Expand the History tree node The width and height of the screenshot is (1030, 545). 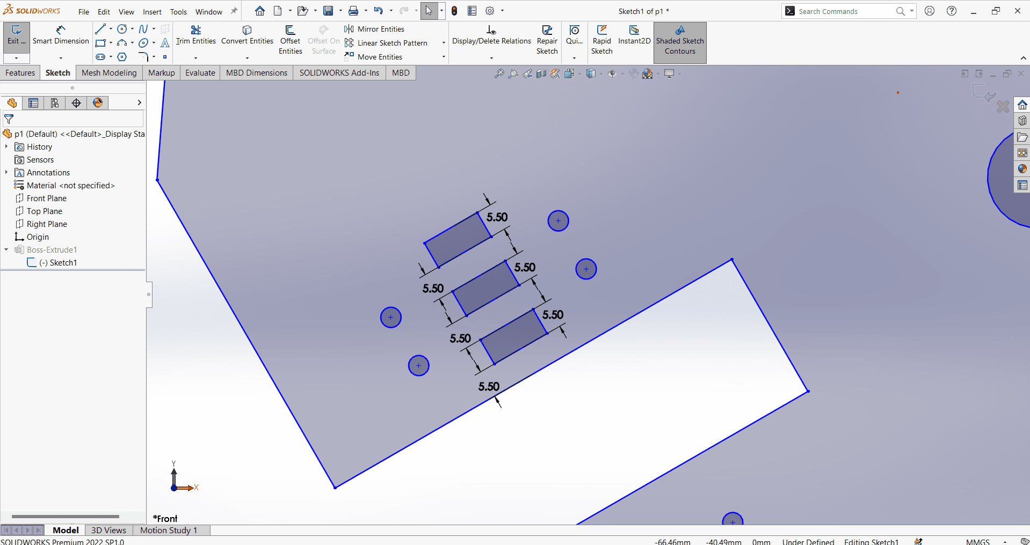tap(6, 147)
